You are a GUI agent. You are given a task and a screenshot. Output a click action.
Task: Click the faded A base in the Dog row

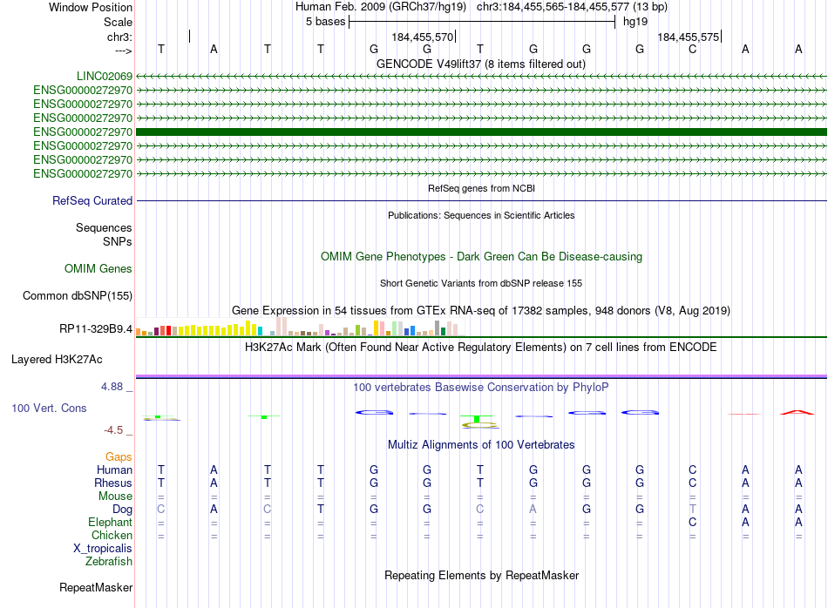coord(533,509)
